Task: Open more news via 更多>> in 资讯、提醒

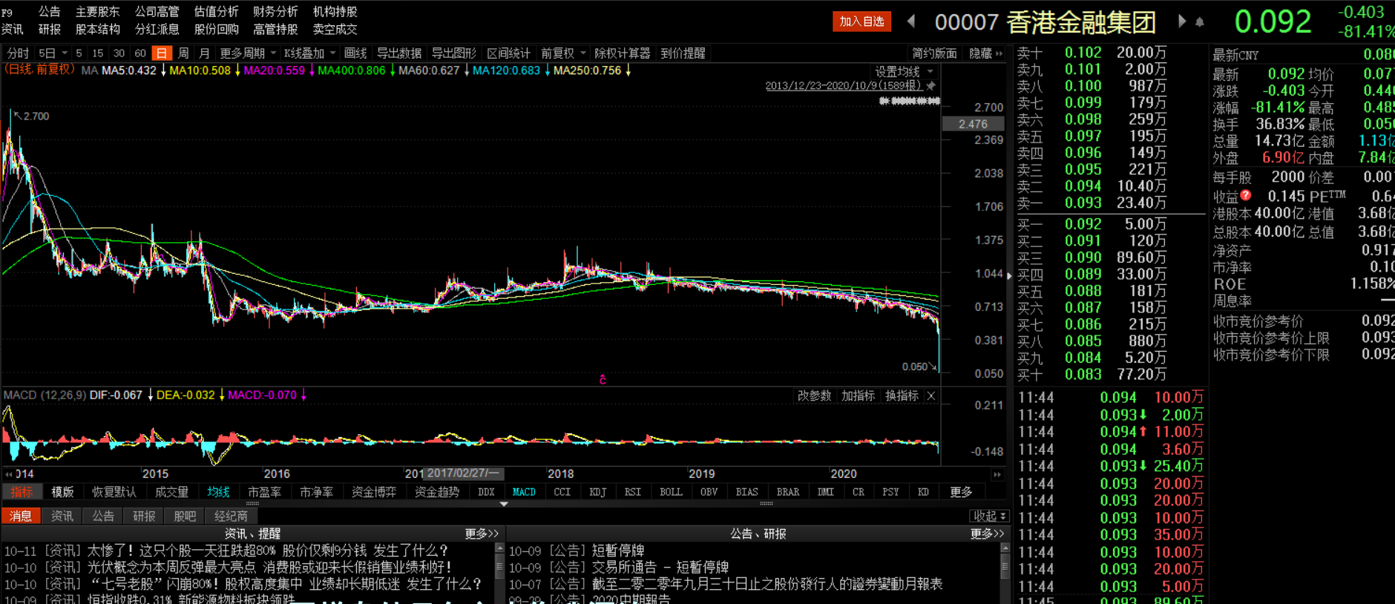Action: (x=482, y=534)
